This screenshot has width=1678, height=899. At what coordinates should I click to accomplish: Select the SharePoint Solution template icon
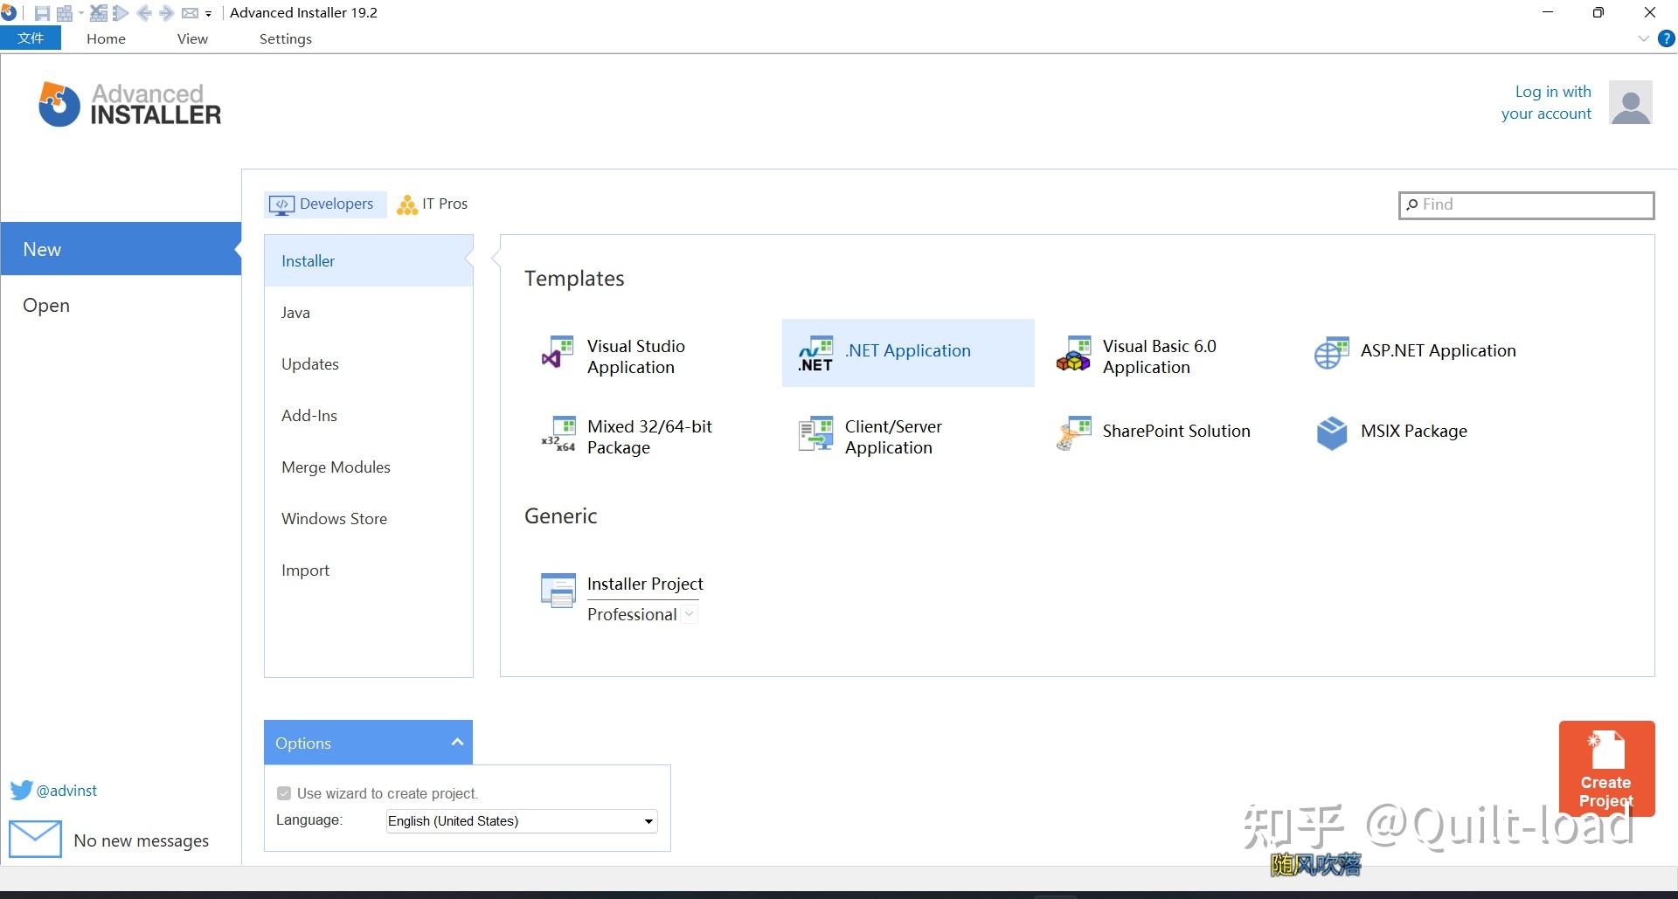tap(1074, 432)
